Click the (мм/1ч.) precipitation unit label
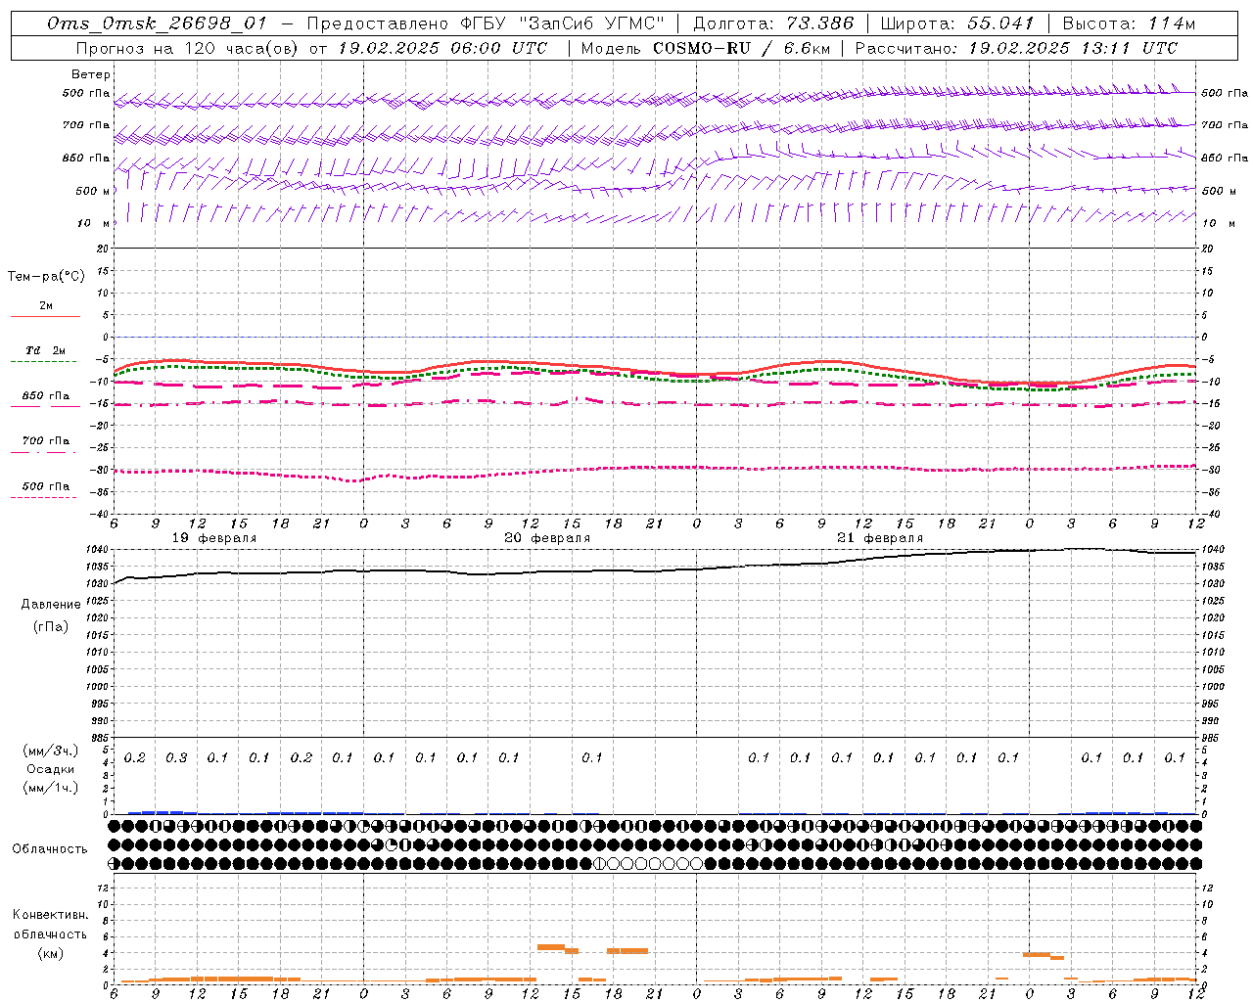The width and height of the screenshot is (1253, 1002). 51,788
